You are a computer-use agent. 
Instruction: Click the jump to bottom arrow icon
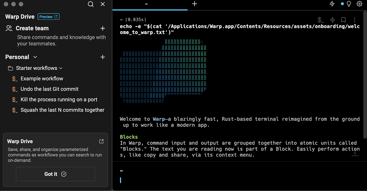pos(355,153)
